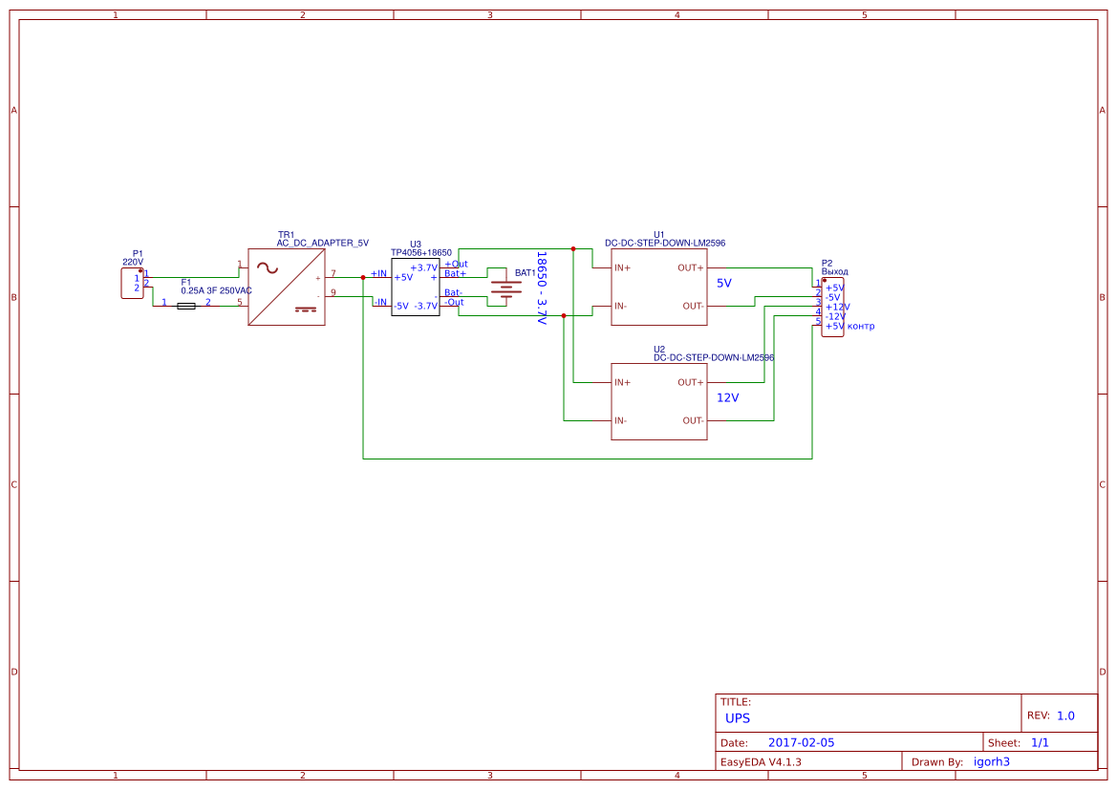Viewport: 1117px width, 790px height.
Task: Select the 18650 - 3.7V vertical label
Action: (540, 287)
